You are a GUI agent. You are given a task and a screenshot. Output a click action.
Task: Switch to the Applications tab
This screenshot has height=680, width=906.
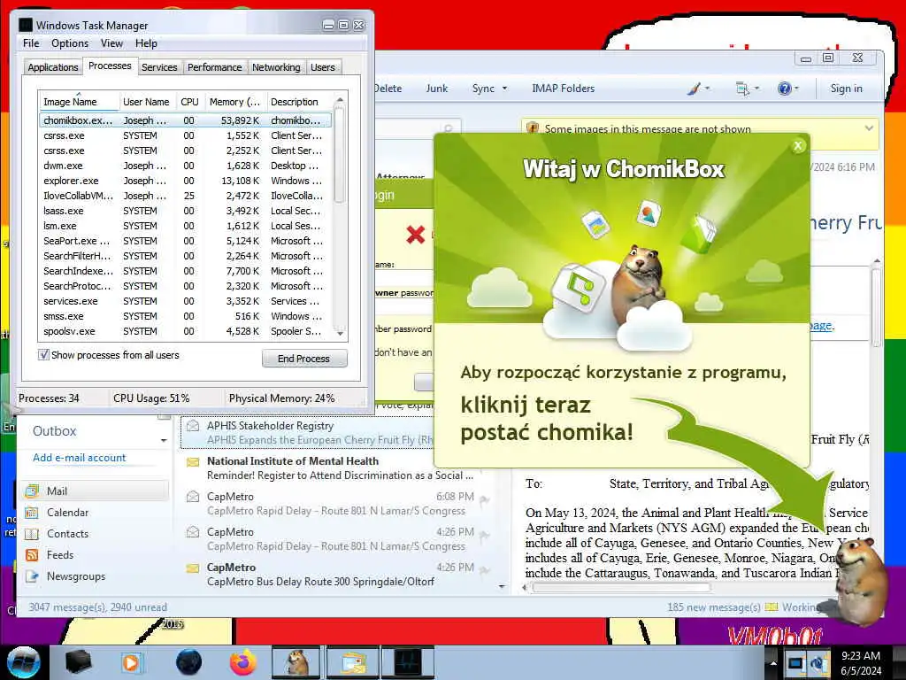(x=52, y=67)
